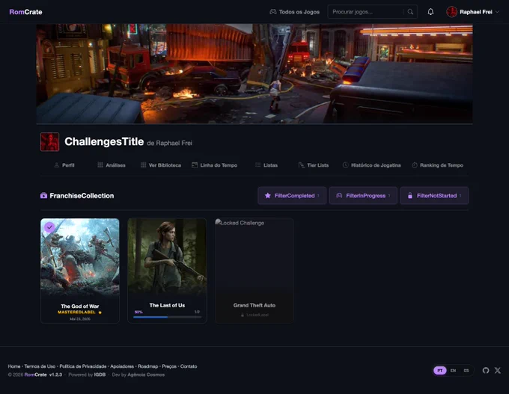Open Raphael Frei author link
509x394 pixels.
[x=174, y=143]
